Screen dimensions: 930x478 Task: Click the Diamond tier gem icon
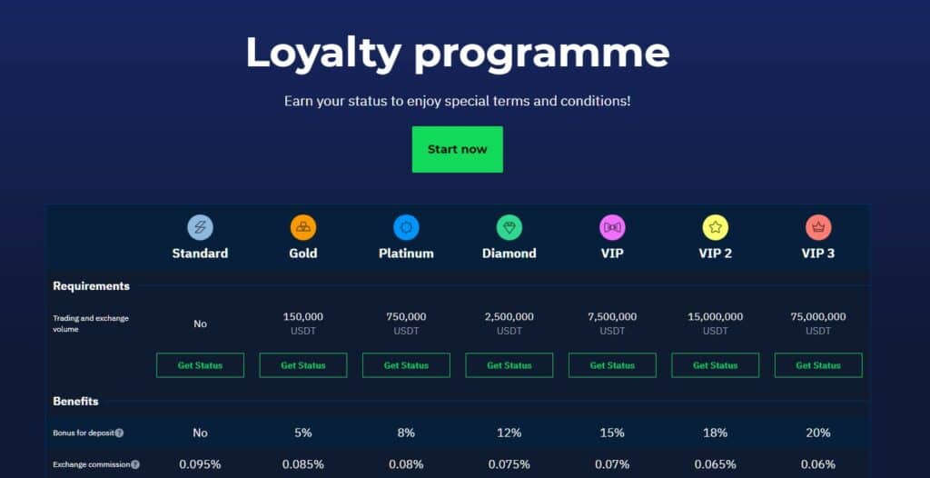point(509,227)
